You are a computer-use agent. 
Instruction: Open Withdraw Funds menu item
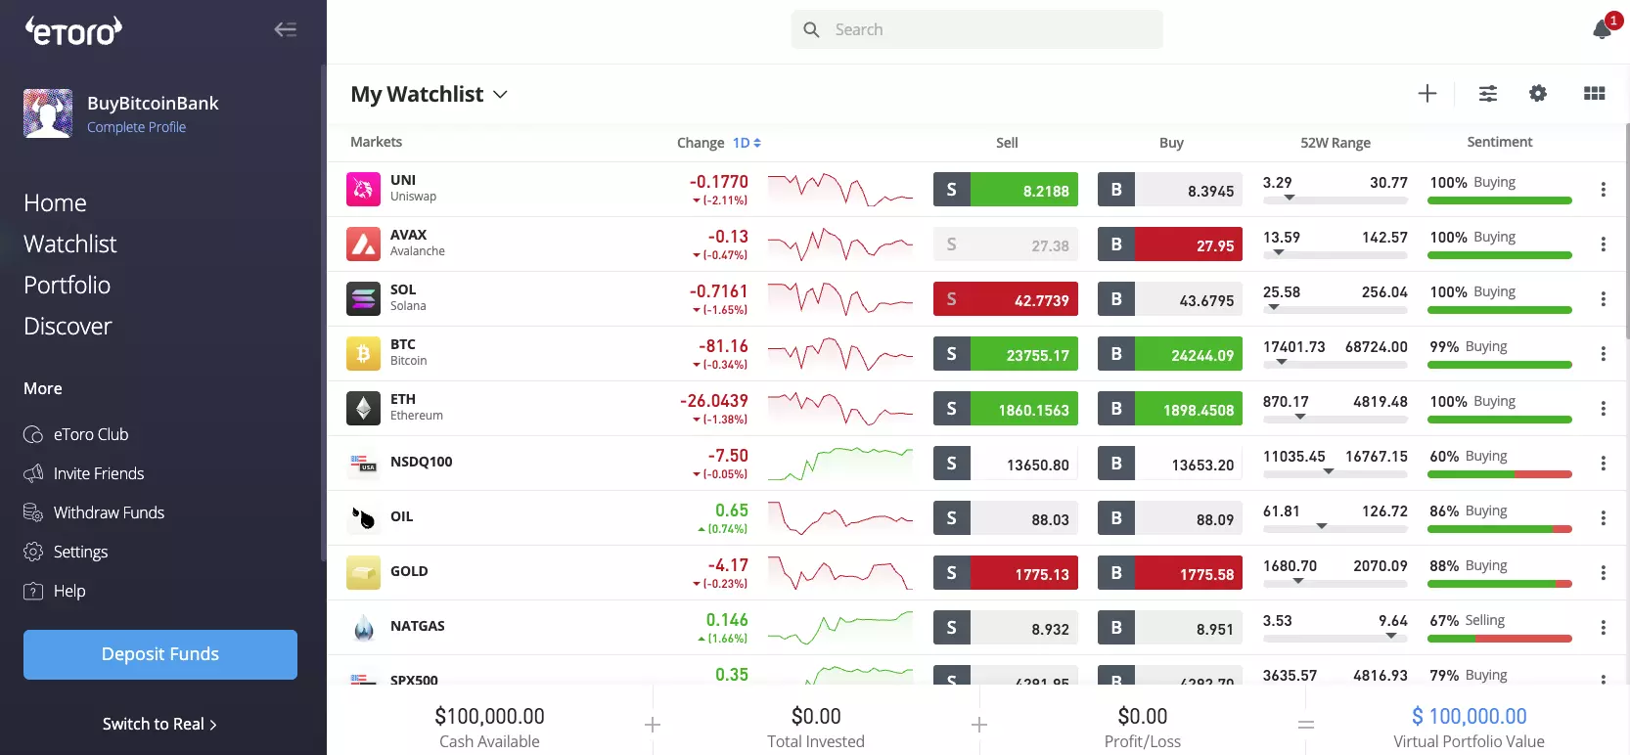[94, 512]
